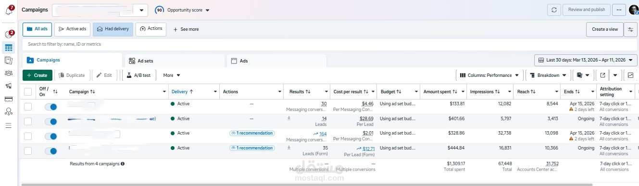Viewport: 639px width, 186px height.
Task: Open the Events Manager icon in sidebar
Action: pos(9,112)
